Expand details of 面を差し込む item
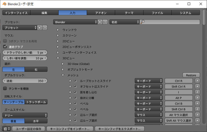Image resolution: width=207 pixels, height=132 pixels. point(70,92)
